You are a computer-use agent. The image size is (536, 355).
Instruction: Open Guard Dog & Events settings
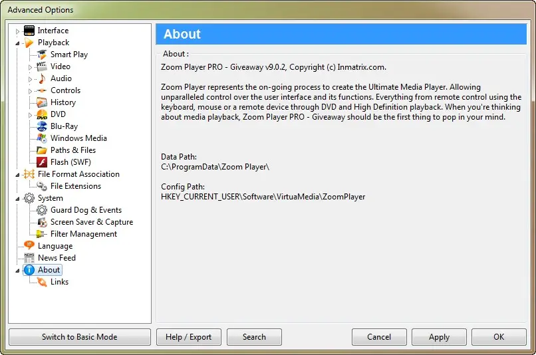(x=86, y=210)
